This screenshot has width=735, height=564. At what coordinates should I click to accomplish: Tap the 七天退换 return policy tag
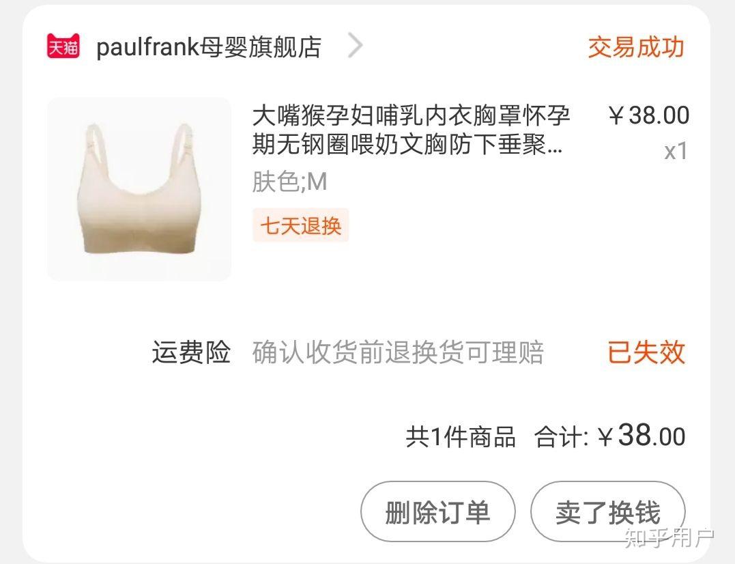pos(300,225)
